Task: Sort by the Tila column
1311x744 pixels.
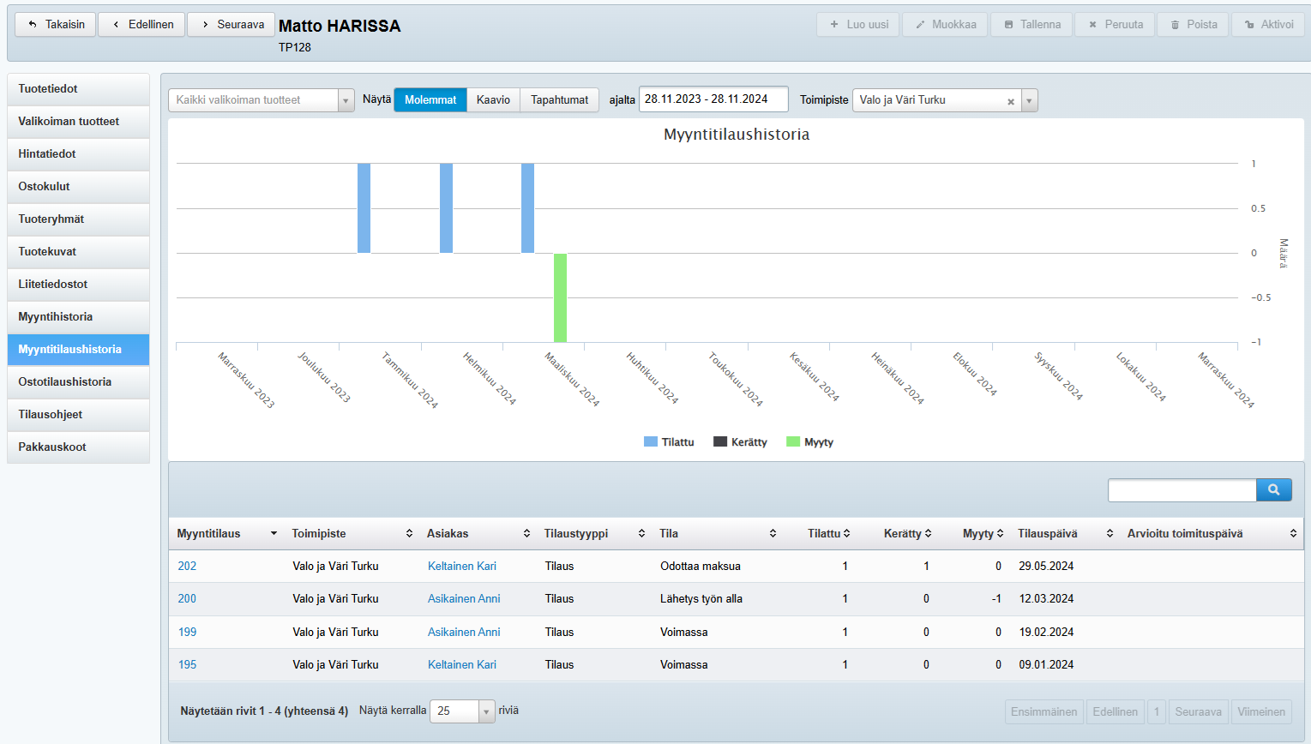Action: point(773,533)
